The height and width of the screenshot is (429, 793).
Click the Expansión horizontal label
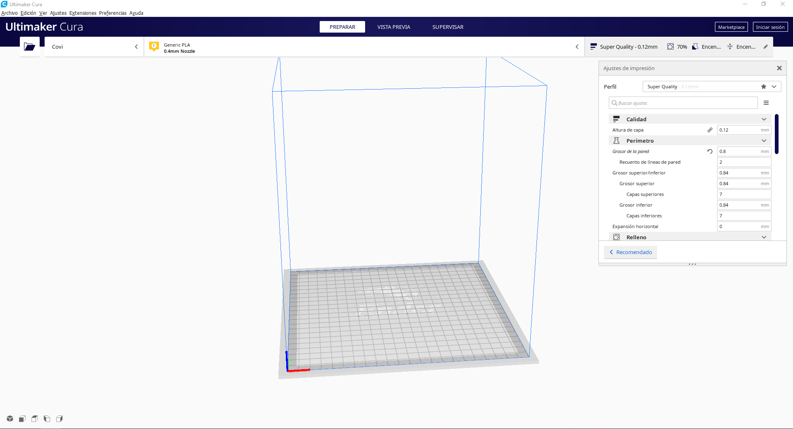pyautogui.click(x=635, y=226)
